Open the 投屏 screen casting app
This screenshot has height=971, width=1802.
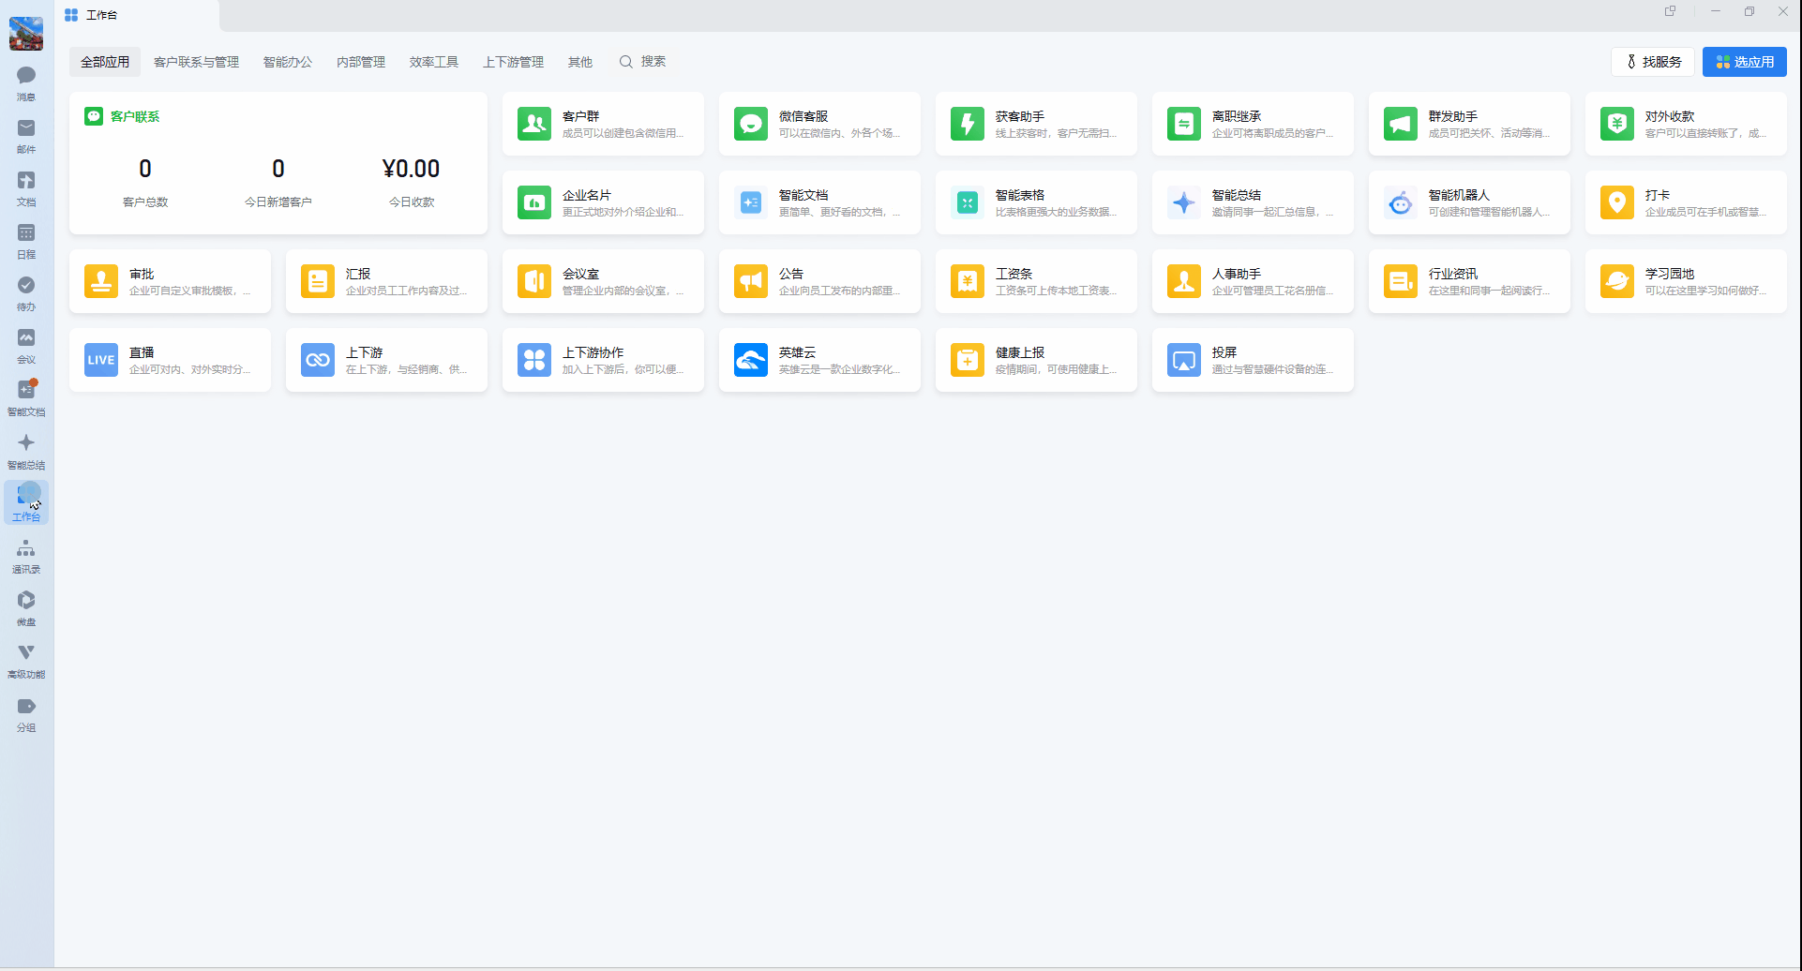[1253, 360]
